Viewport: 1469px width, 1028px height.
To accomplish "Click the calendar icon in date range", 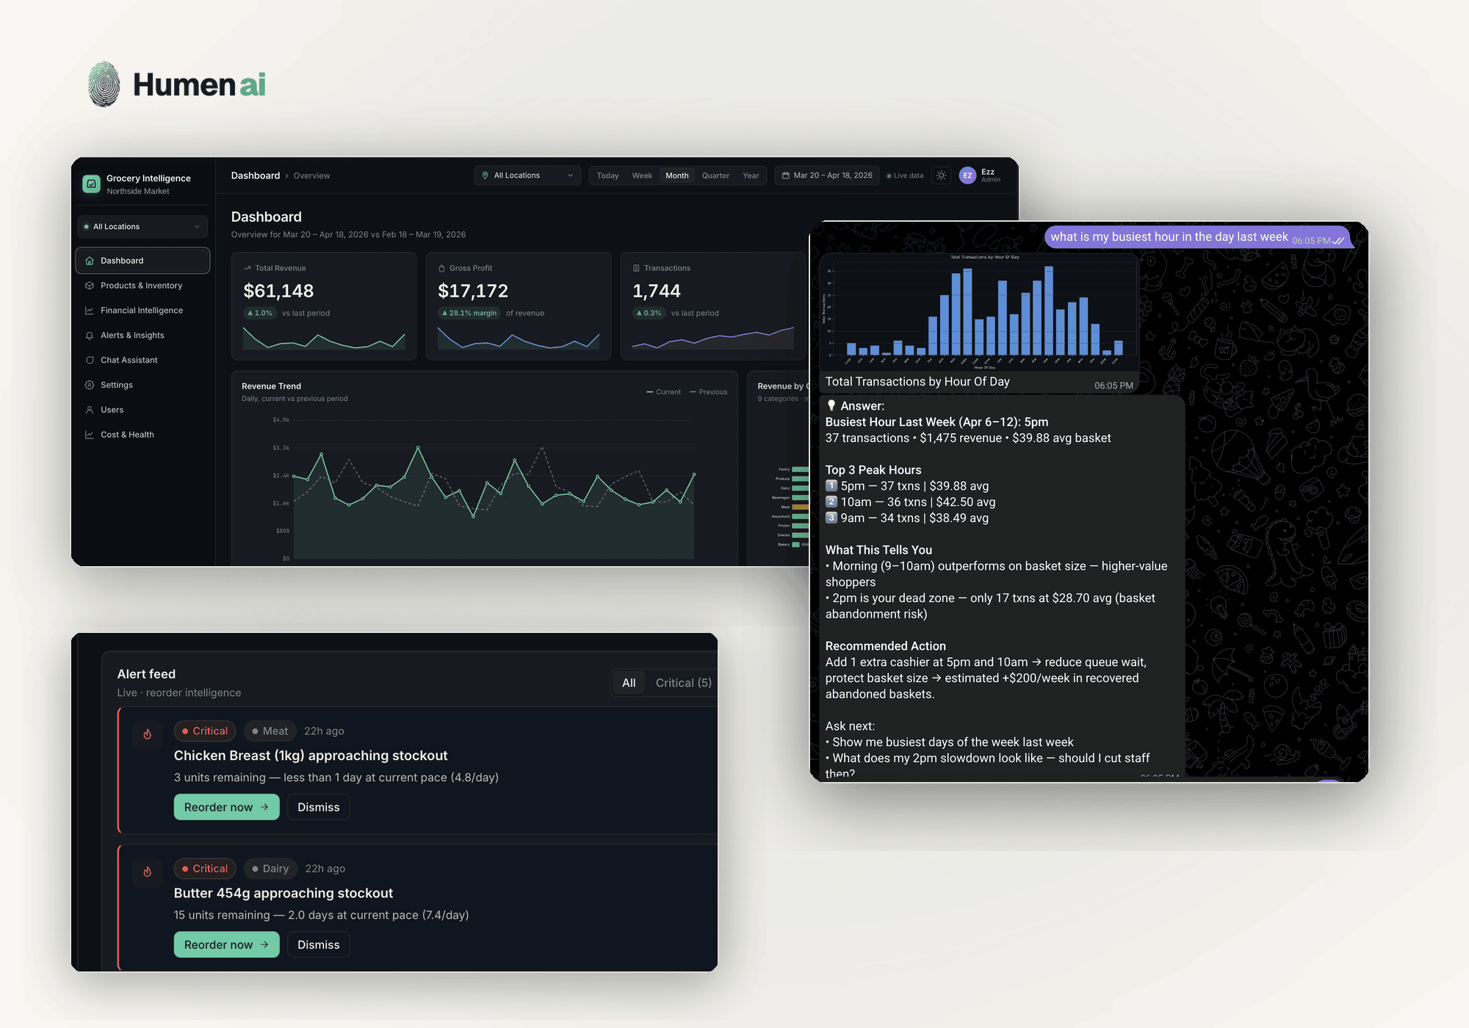I will [786, 175].
